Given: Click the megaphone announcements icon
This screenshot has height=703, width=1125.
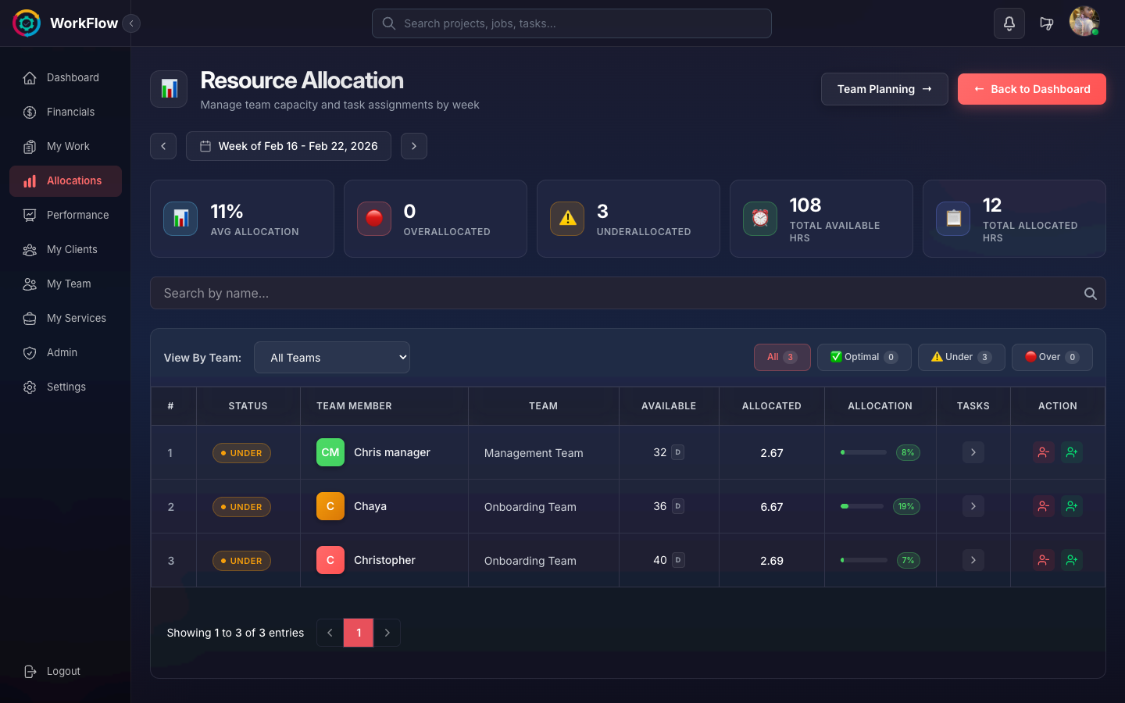Looking at the screenshot, I should (x=1047, y=23).
